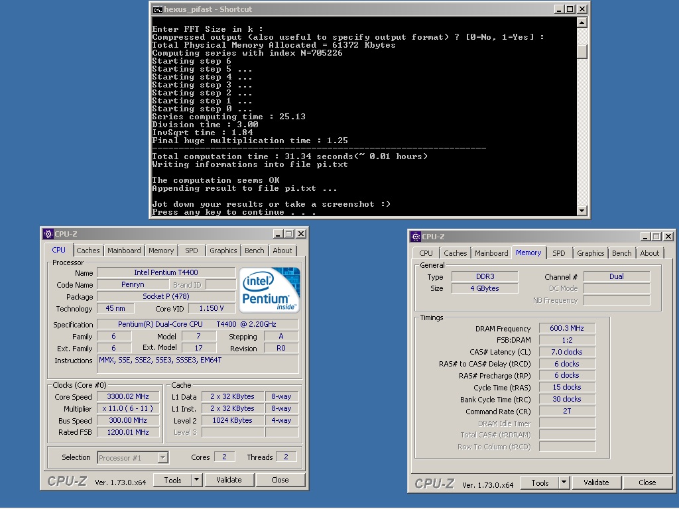Open the Memory tab in left CPU-Z window

click(161, 250)
